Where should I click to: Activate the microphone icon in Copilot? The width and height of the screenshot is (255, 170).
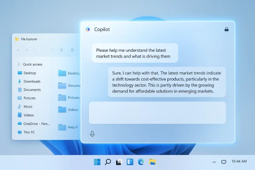(92, 134)
